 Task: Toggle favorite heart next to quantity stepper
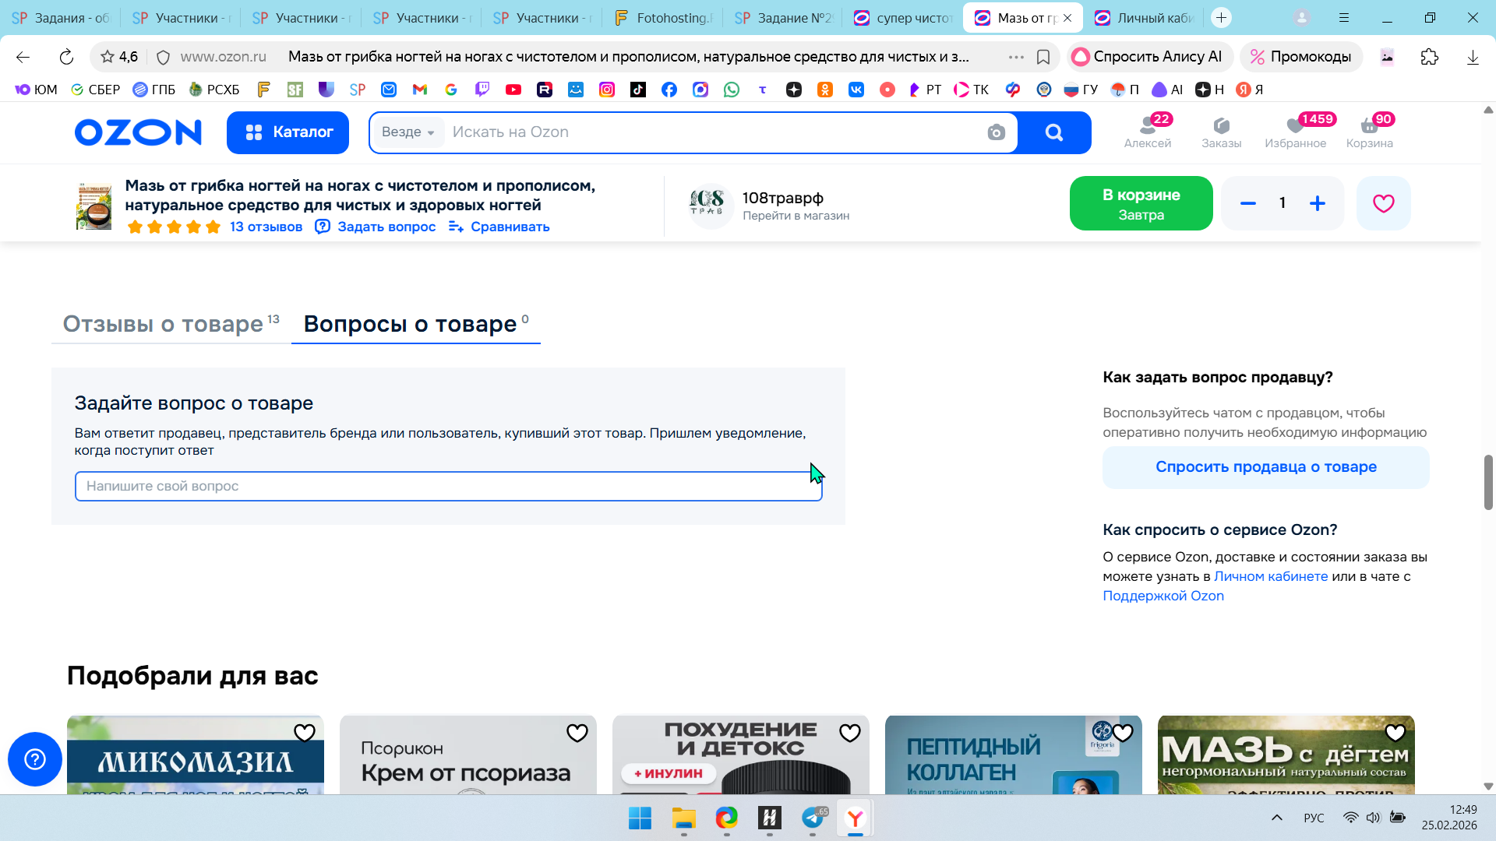point(1383,203)
